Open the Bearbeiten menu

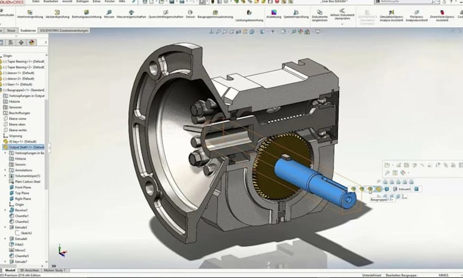[x=51, y=1]
